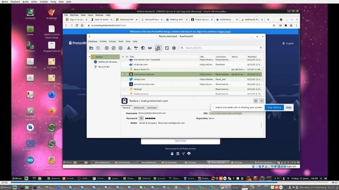The image size is (339, 190).
Task: Click the search help question mark icon
Action: pos(261,48)
